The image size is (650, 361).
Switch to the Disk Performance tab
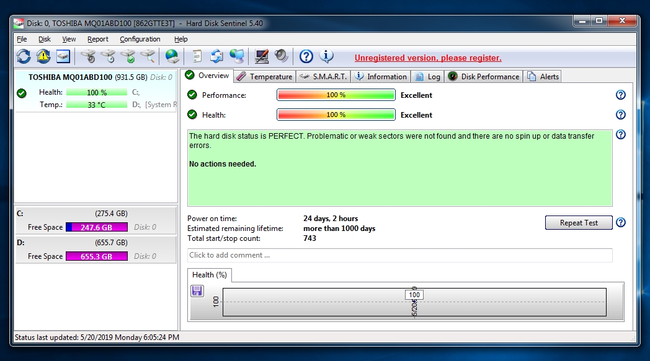coord(484,77)
